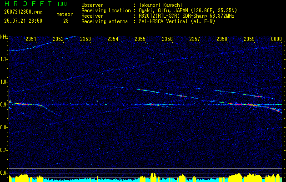Click the kHz axis unit label
The height and width of the screenshot is (182, 286).
coord(4,37)
